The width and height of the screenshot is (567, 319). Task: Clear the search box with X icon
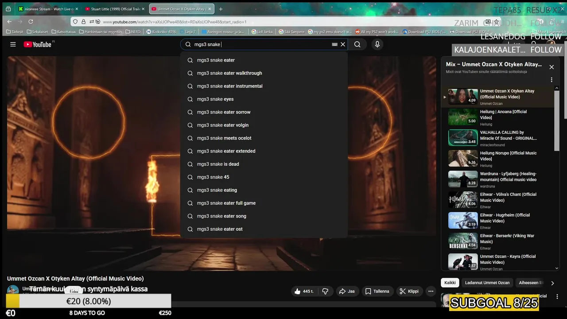pyautogui.click(x=343, y=44)
